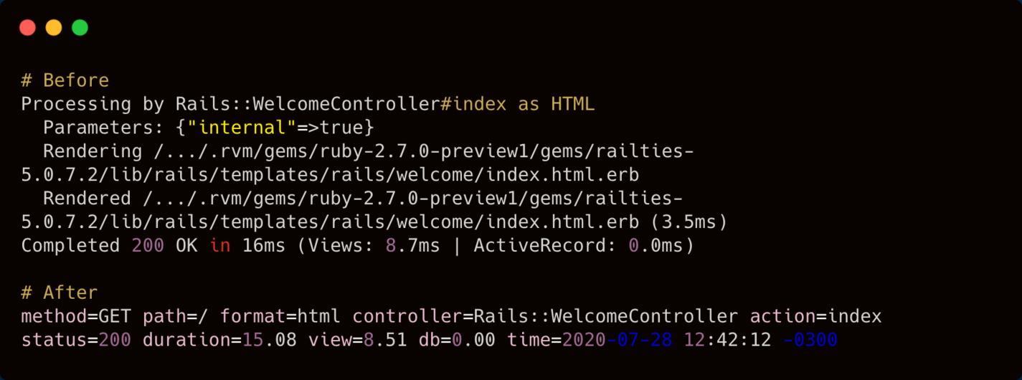Click the green maximize window button
The width and height of the screenshot is (1022, 380).
(80, 28)
